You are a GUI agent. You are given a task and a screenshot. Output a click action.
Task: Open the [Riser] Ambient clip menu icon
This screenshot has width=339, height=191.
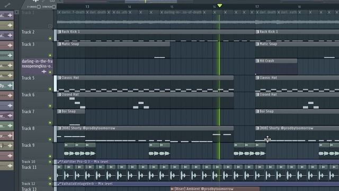(x=172, y=189)
